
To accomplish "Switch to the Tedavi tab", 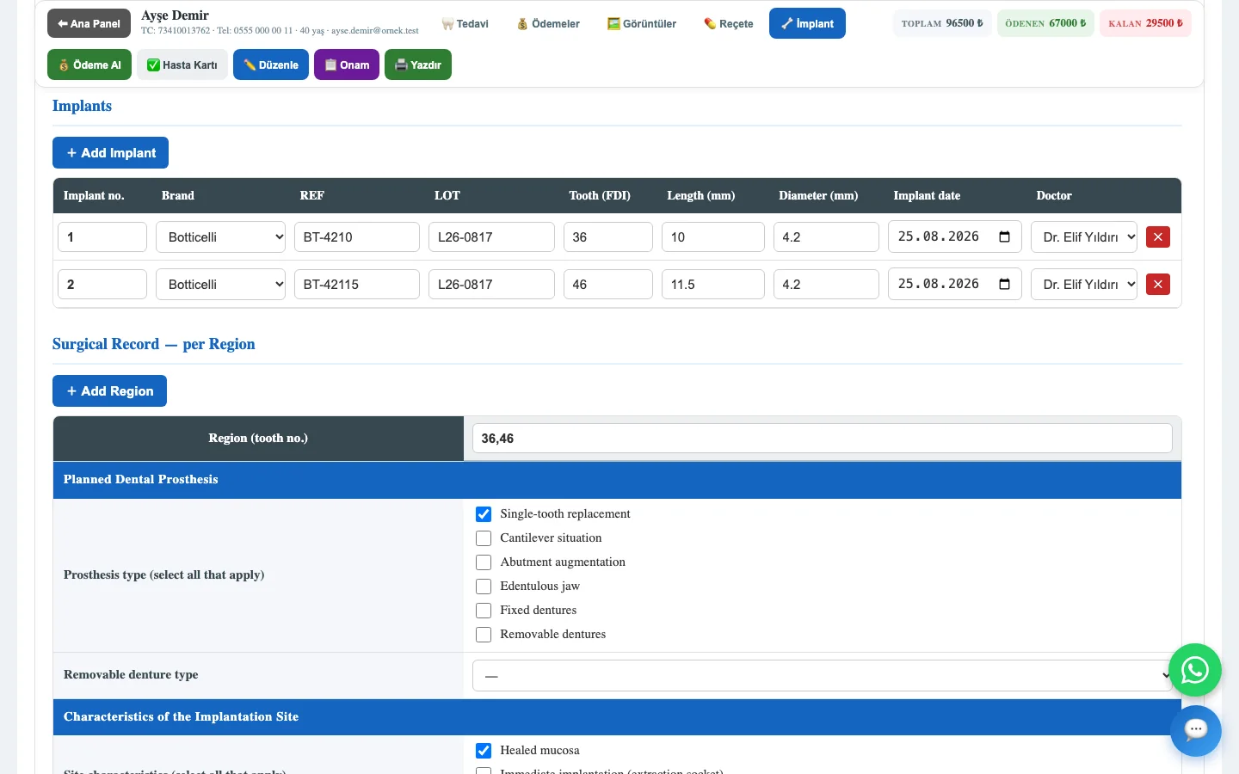I will point(465,24).
